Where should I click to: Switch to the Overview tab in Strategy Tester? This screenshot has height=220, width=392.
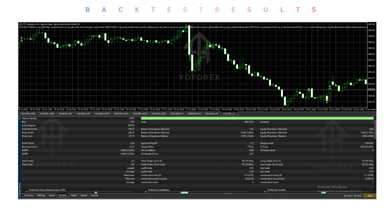coord(29,195)
